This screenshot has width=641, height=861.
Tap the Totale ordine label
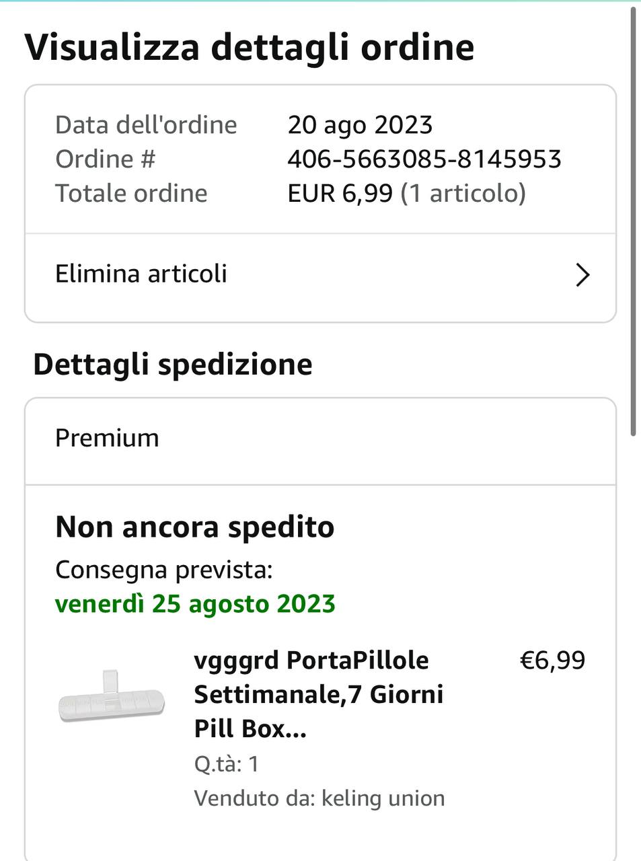[131, 194]
